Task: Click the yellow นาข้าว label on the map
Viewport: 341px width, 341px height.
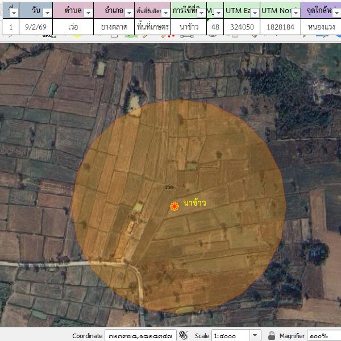Action: click(195, 202)
